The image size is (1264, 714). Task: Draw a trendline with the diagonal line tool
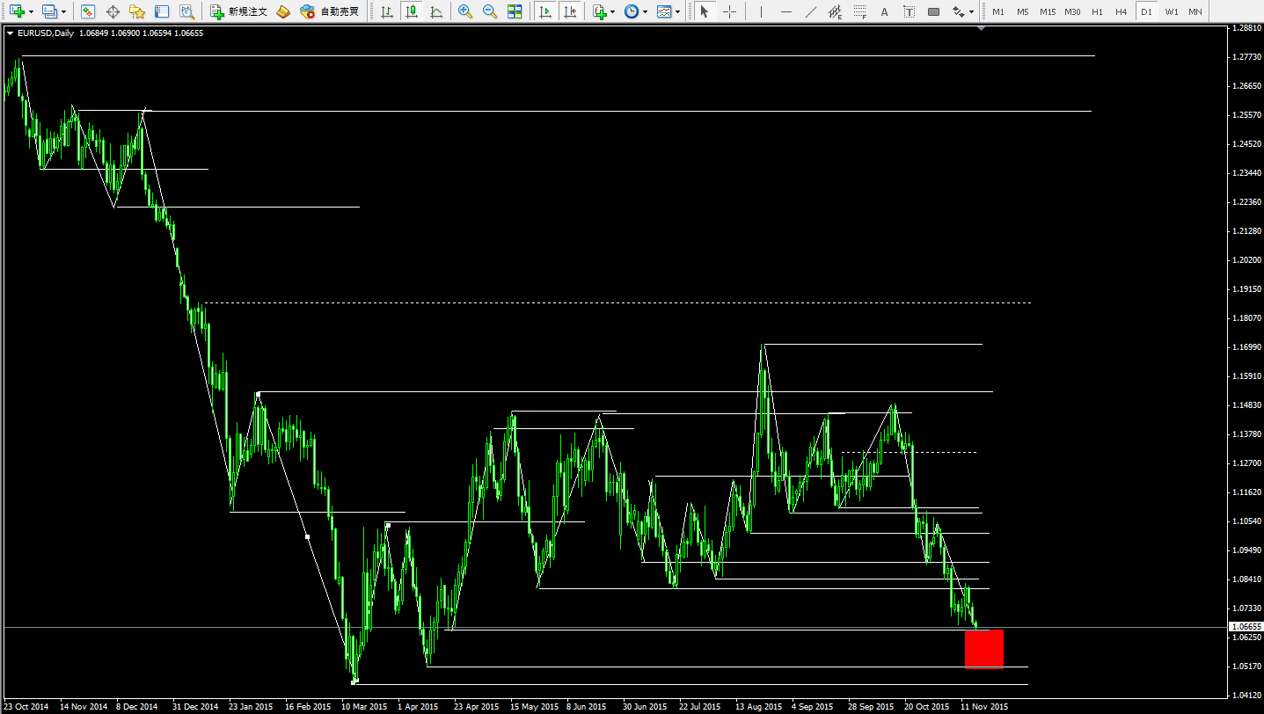coord(810,12)
